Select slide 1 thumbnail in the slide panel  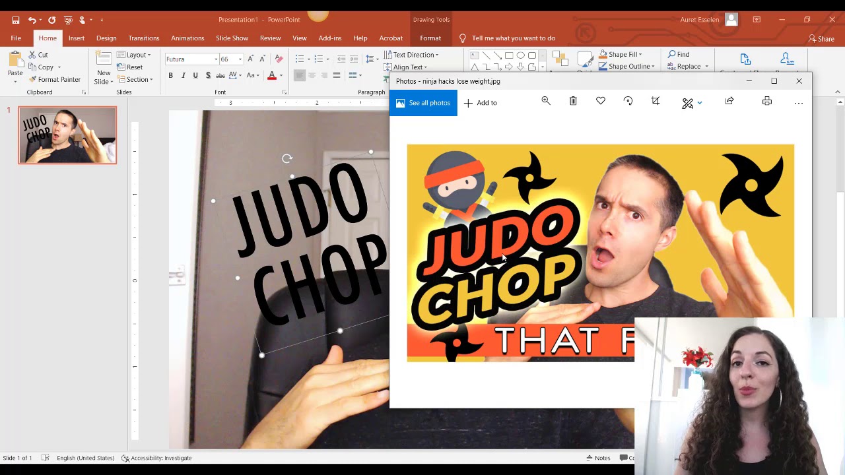[67, 135]
